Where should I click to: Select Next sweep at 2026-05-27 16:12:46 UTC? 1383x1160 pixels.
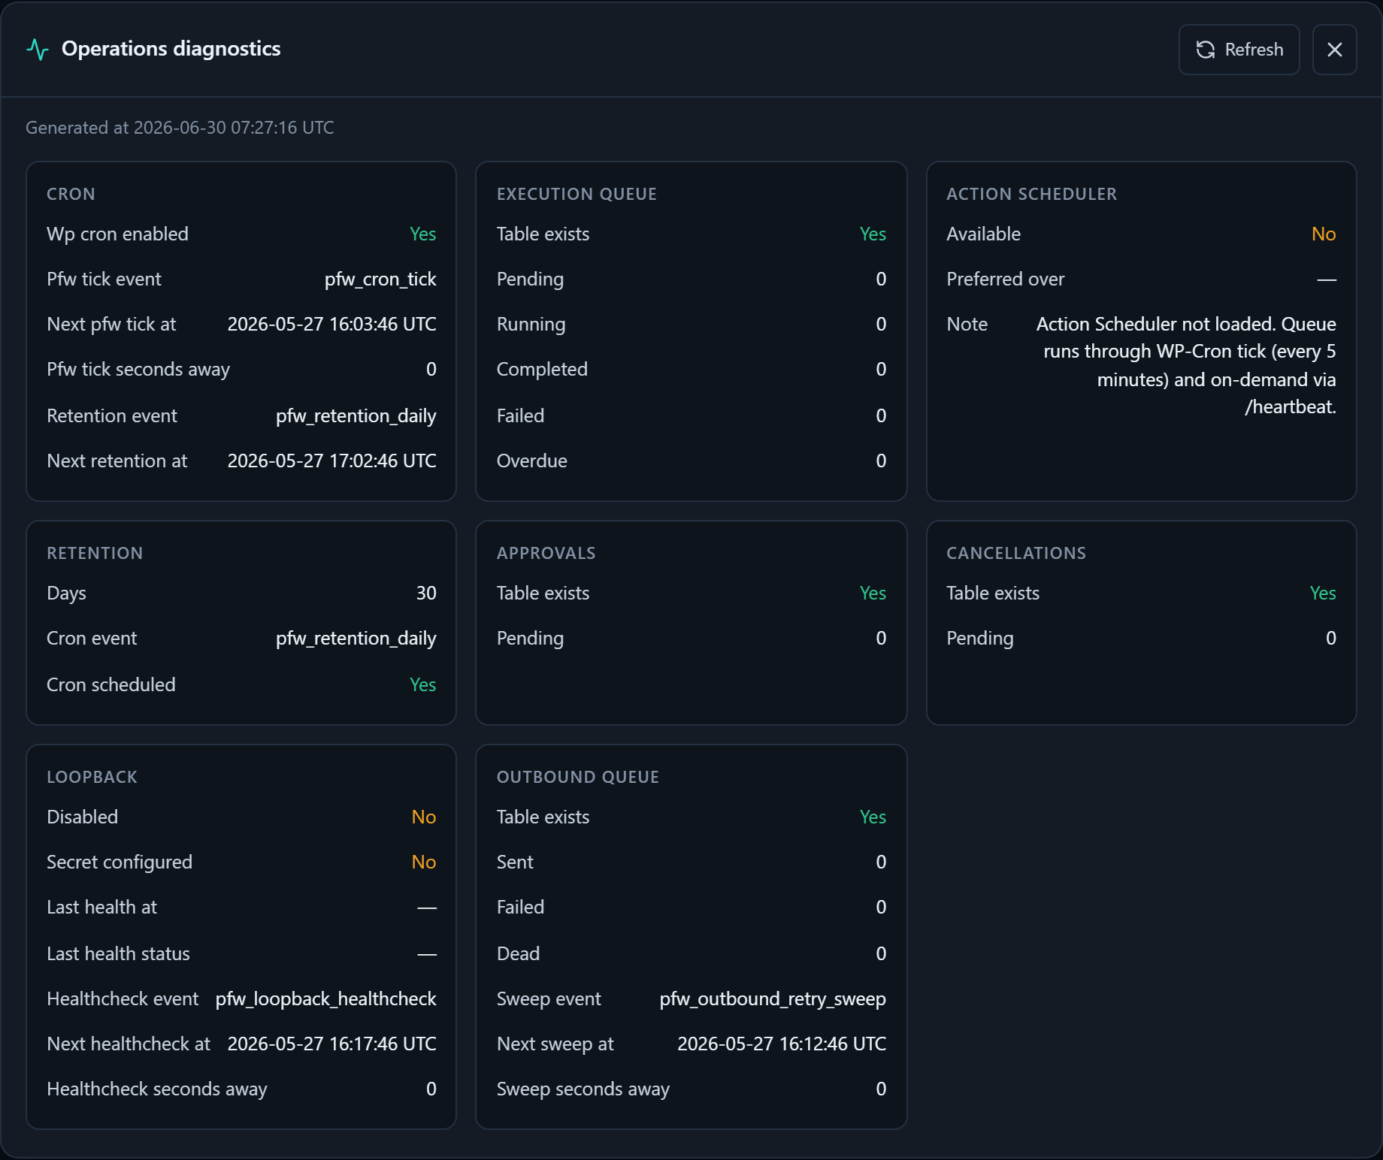click(782, 1044)
